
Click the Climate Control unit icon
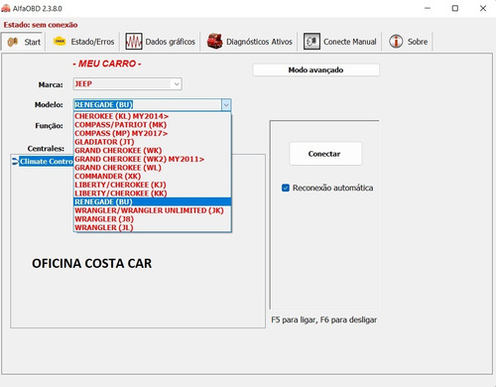(x=15, y=161)
